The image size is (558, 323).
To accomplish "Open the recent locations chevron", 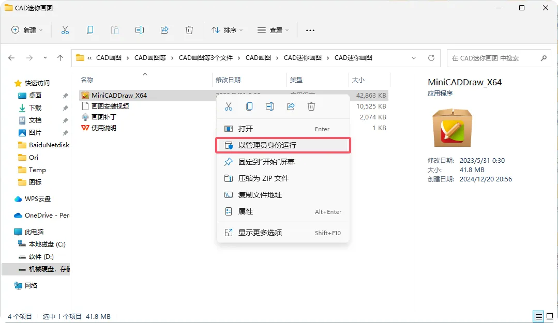I will (x=45, y=58).
